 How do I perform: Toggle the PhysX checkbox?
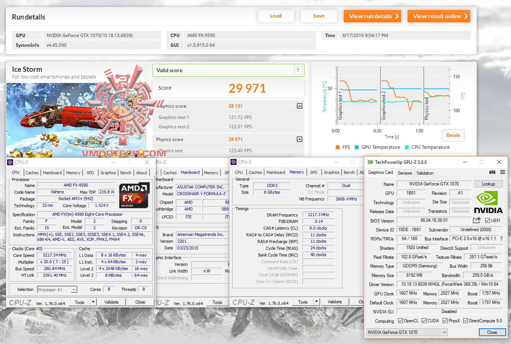[x=445, y=320]
